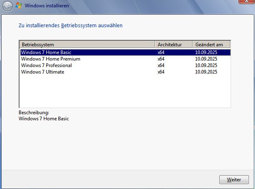255x189 pixels.
Task: Sort by the Architektur column header
Action: 174,45
